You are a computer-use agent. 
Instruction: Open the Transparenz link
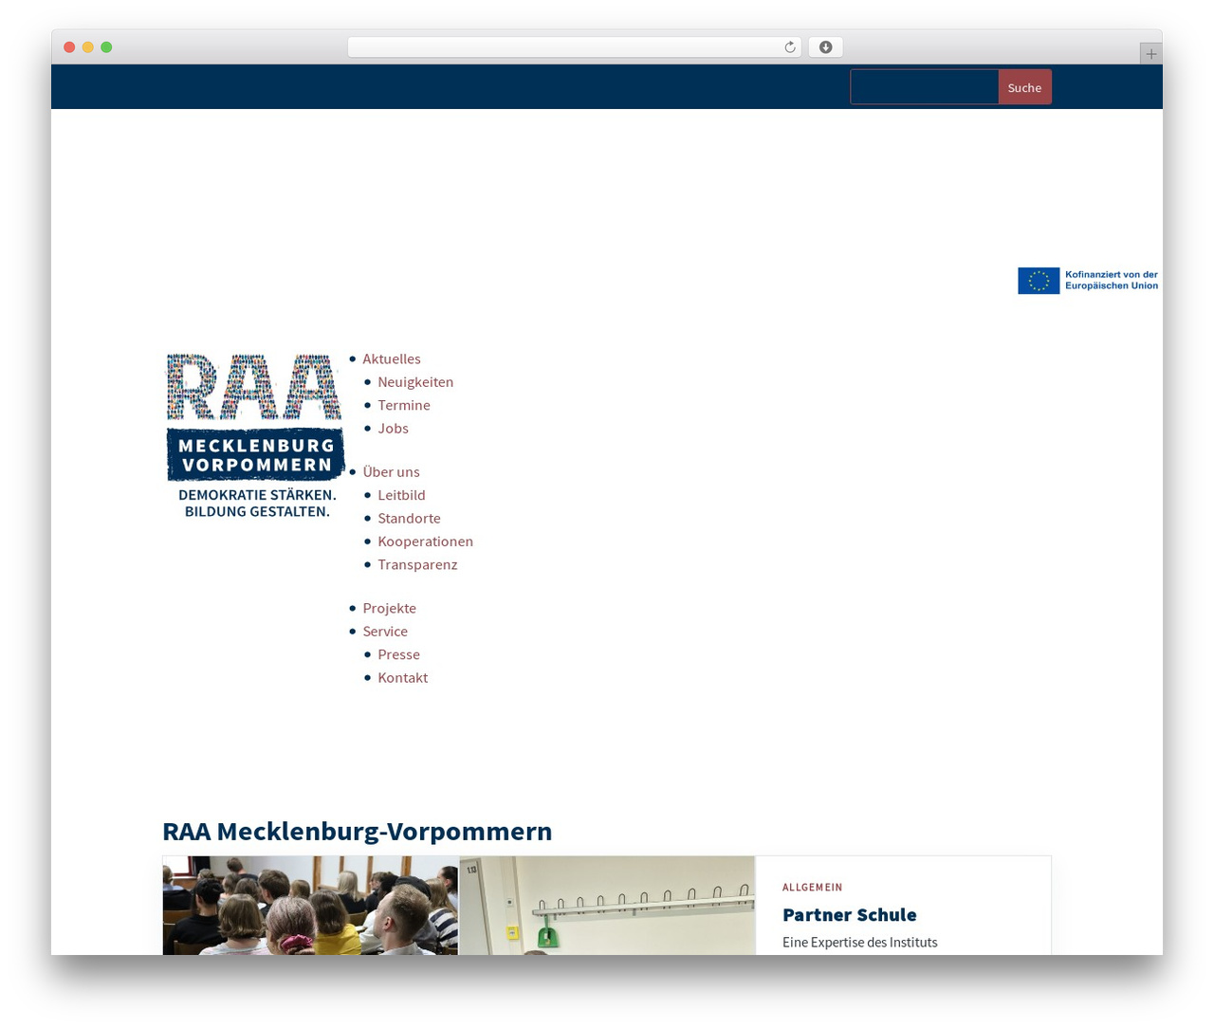click(x=417, y=564)
